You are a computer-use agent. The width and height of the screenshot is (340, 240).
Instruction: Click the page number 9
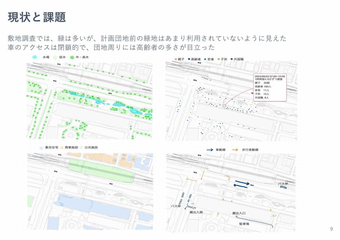331,229
